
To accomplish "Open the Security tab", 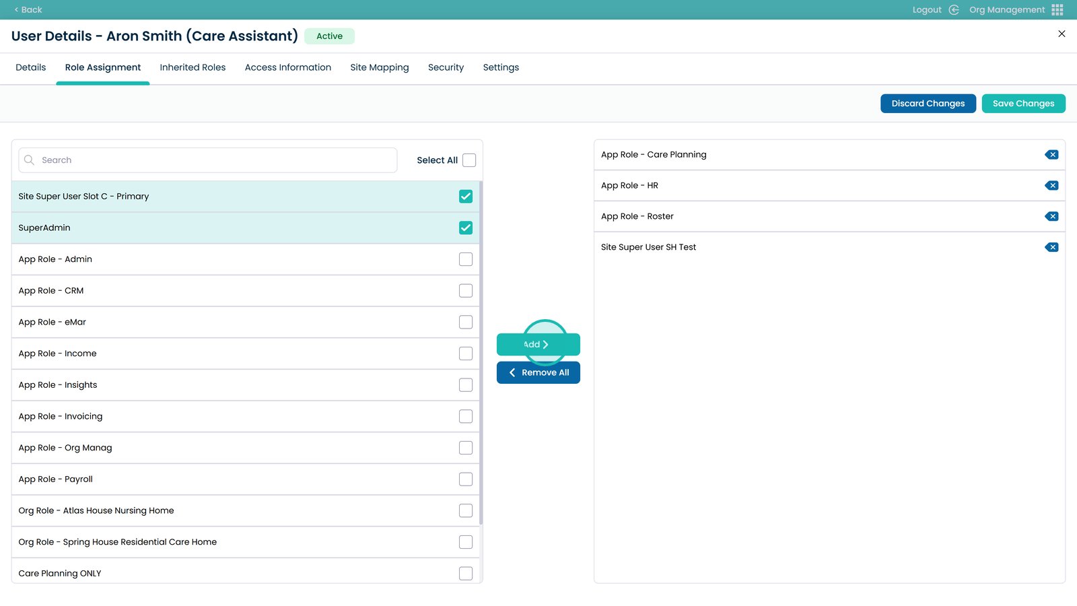I will (x=446, y=67).
